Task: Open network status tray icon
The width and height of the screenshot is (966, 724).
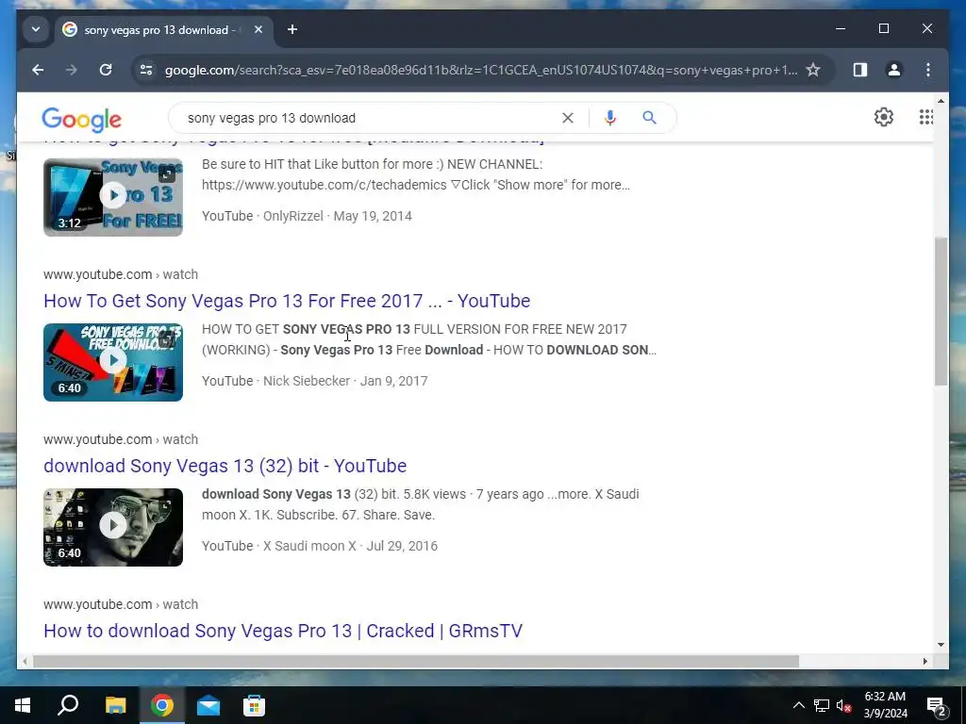Action: [822, 705]
